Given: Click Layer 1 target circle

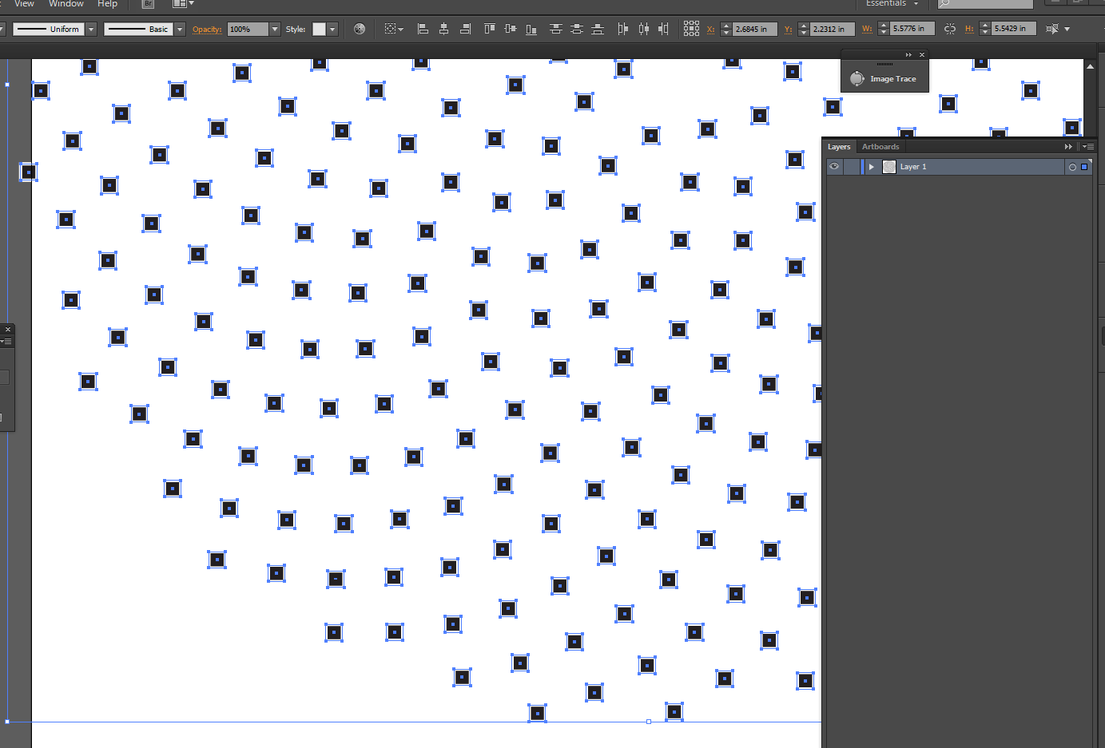Looking at the screenshot, I should [1072, 167].
